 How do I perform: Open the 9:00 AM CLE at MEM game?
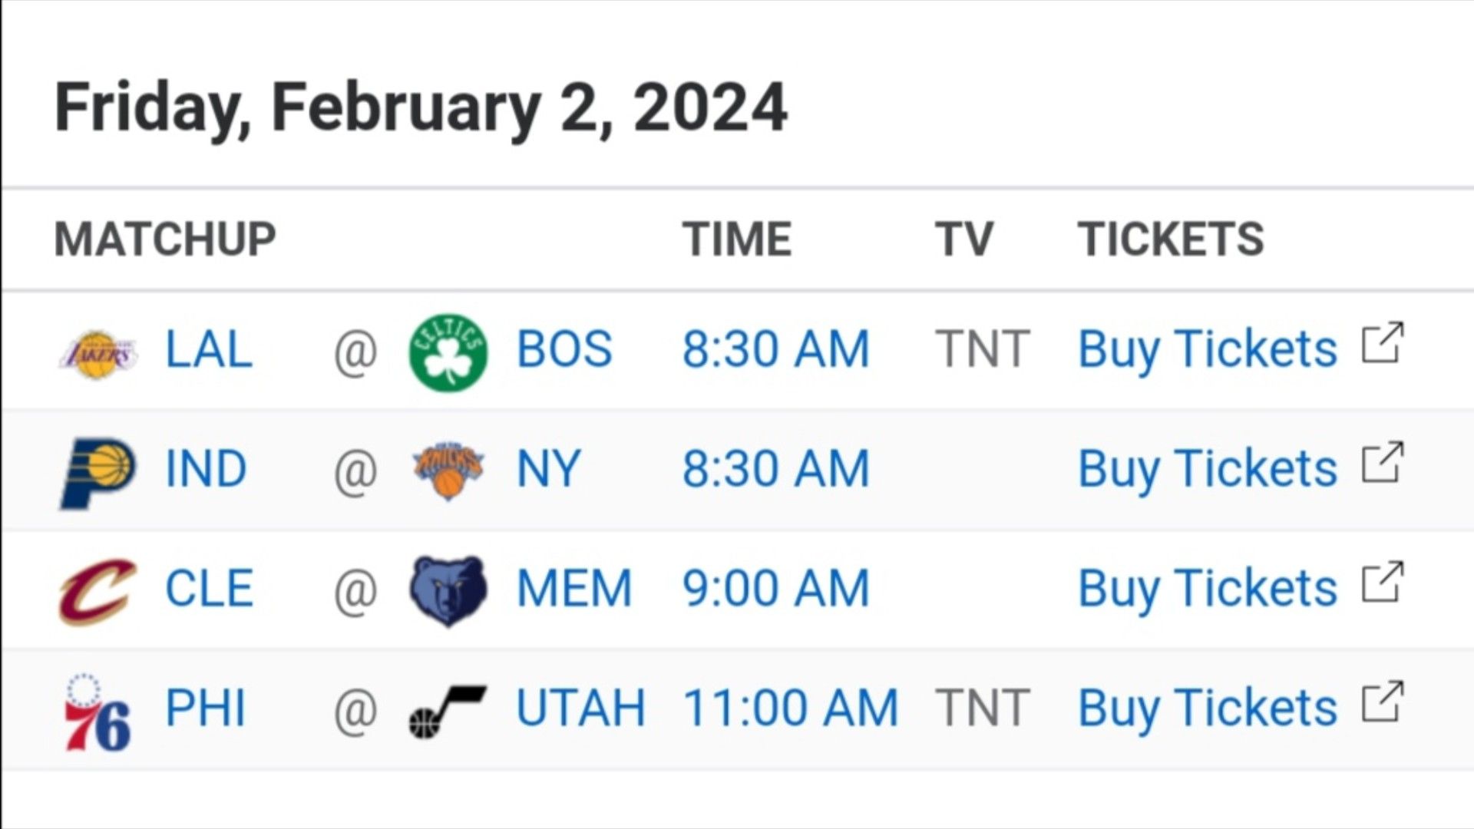point(776,589)
